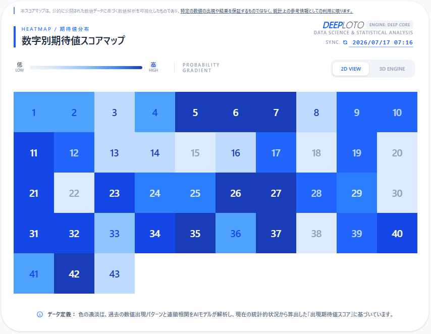Click the 数字別期待値スコアマップ heading

(73, 40)
